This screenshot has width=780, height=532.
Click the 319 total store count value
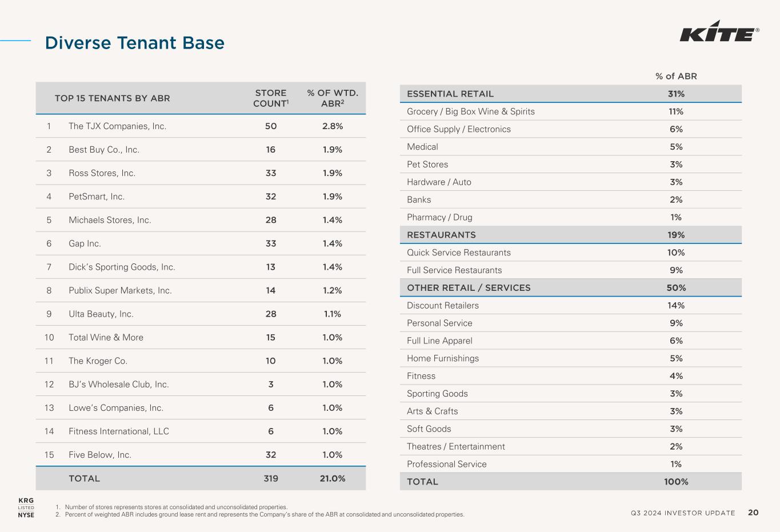click(271, 478)
